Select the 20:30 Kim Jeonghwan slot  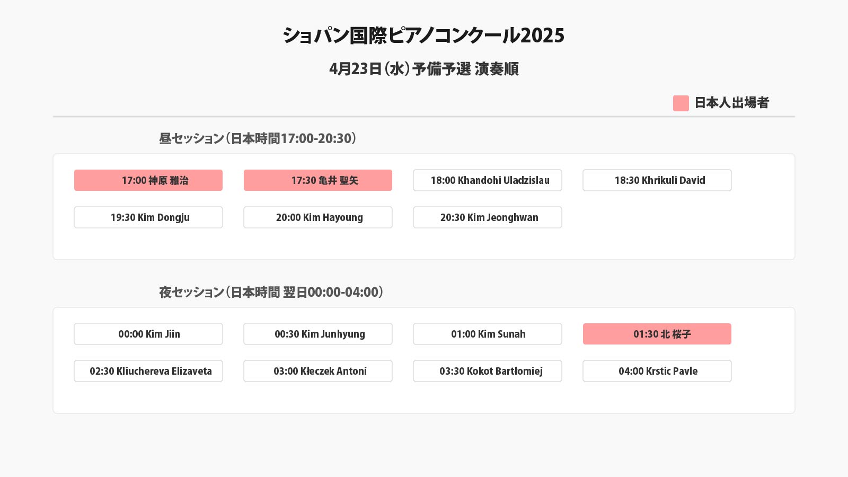pyautogui.click(x=488, y=217)
